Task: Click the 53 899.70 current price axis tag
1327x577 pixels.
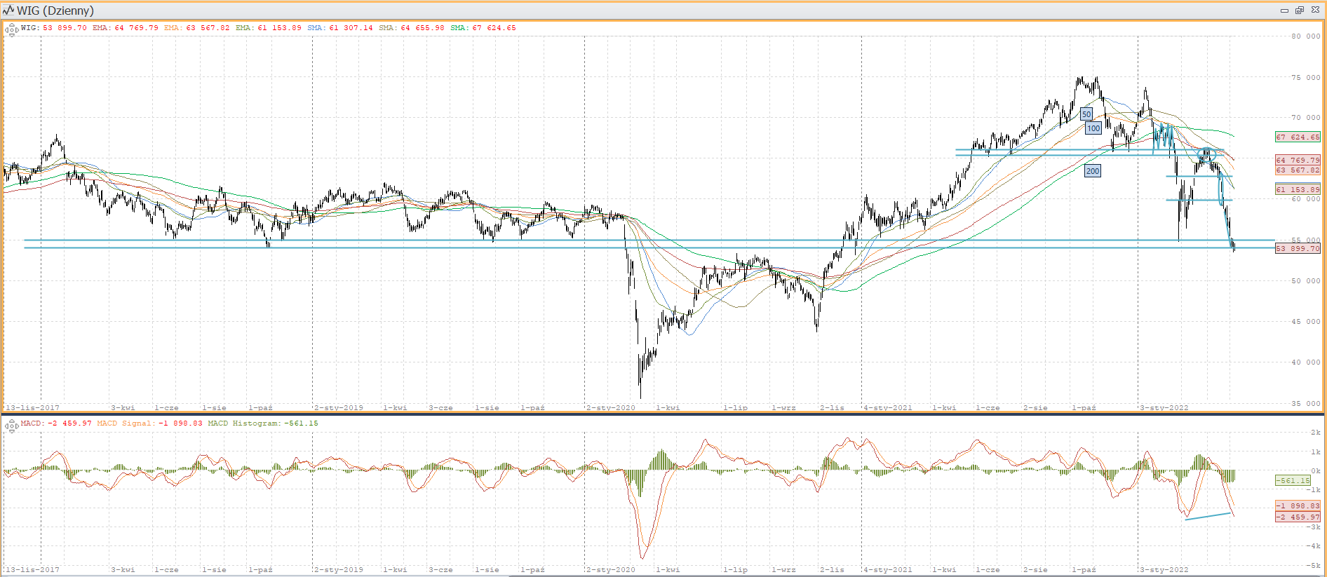Action: (x=1297, y=249)
